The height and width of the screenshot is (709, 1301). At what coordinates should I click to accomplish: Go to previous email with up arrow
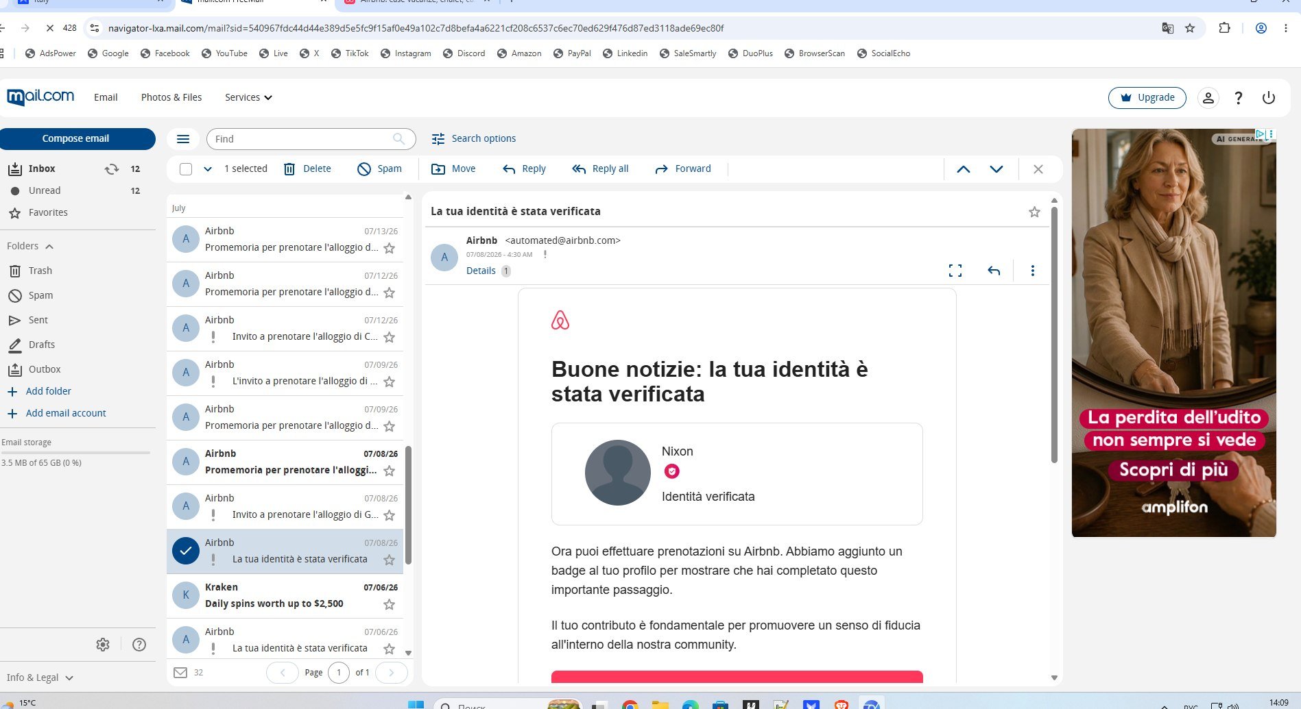[x=964, y=169]
